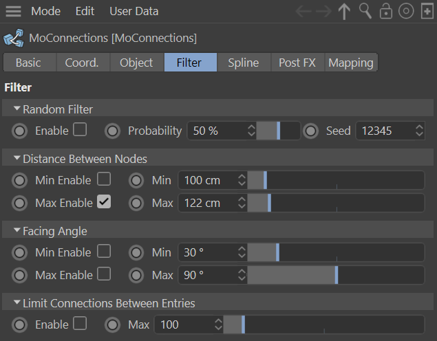Click the up arrow navigation icon
The height and width of the screenshot is (341, 437).
coord(344,11)
